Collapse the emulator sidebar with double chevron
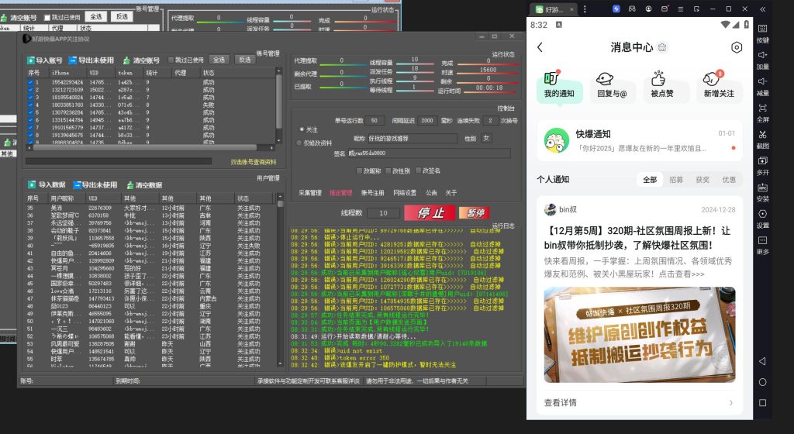 [763, 9]
